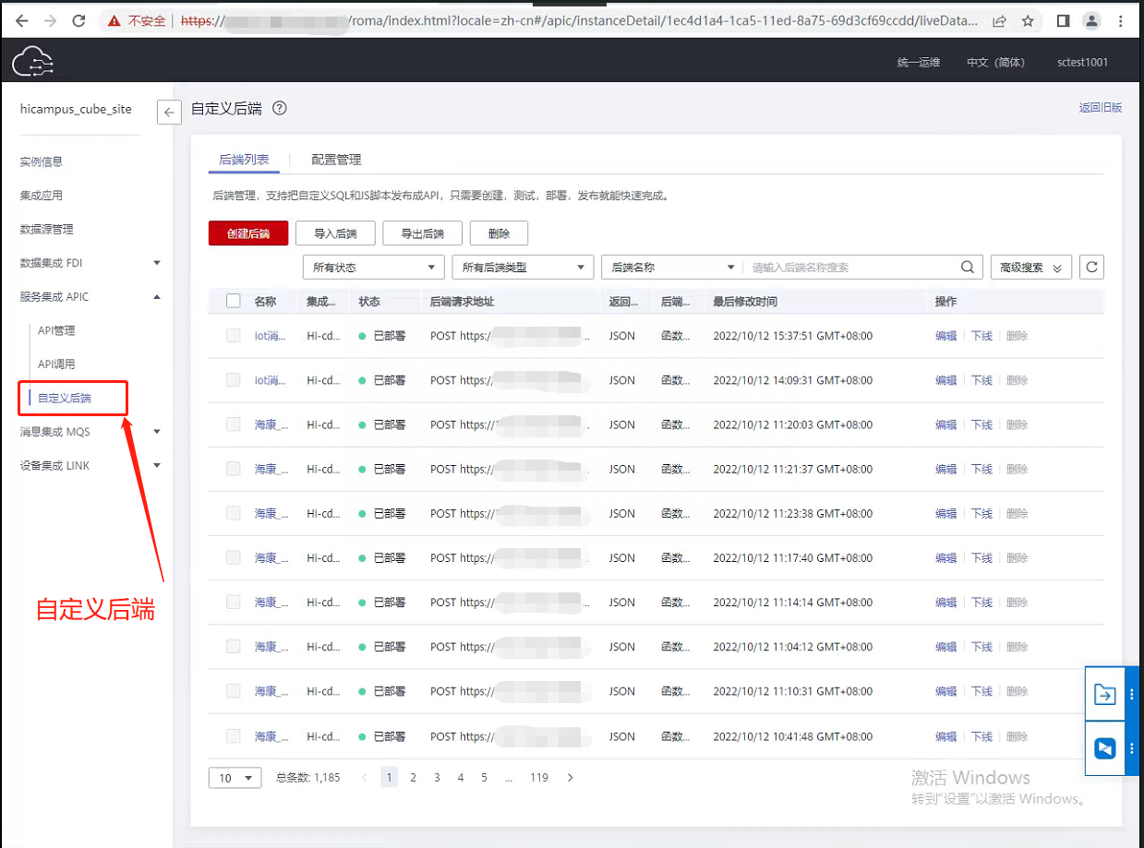
Task: Select API管理 in the sidebar
Action: pos(56,330)
